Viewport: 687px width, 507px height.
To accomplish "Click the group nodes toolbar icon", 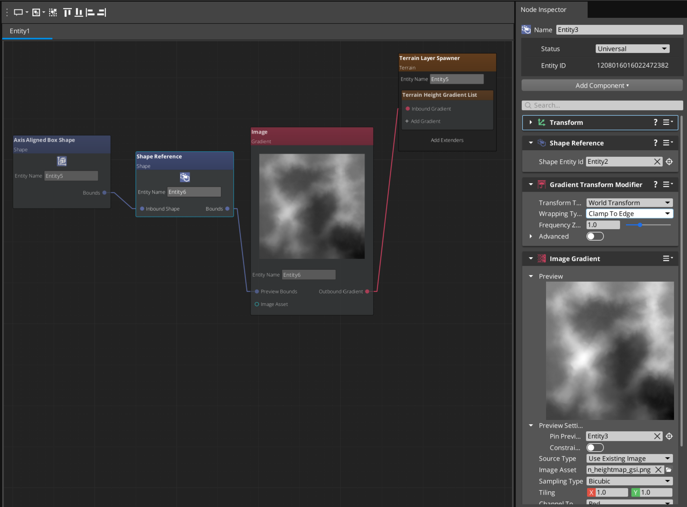I will click(x=36, y=12).
